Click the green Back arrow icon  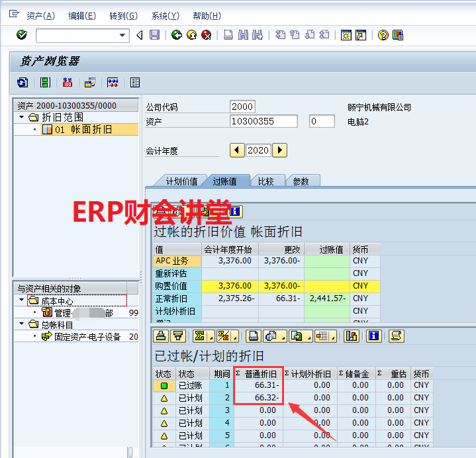pos(176,35)
